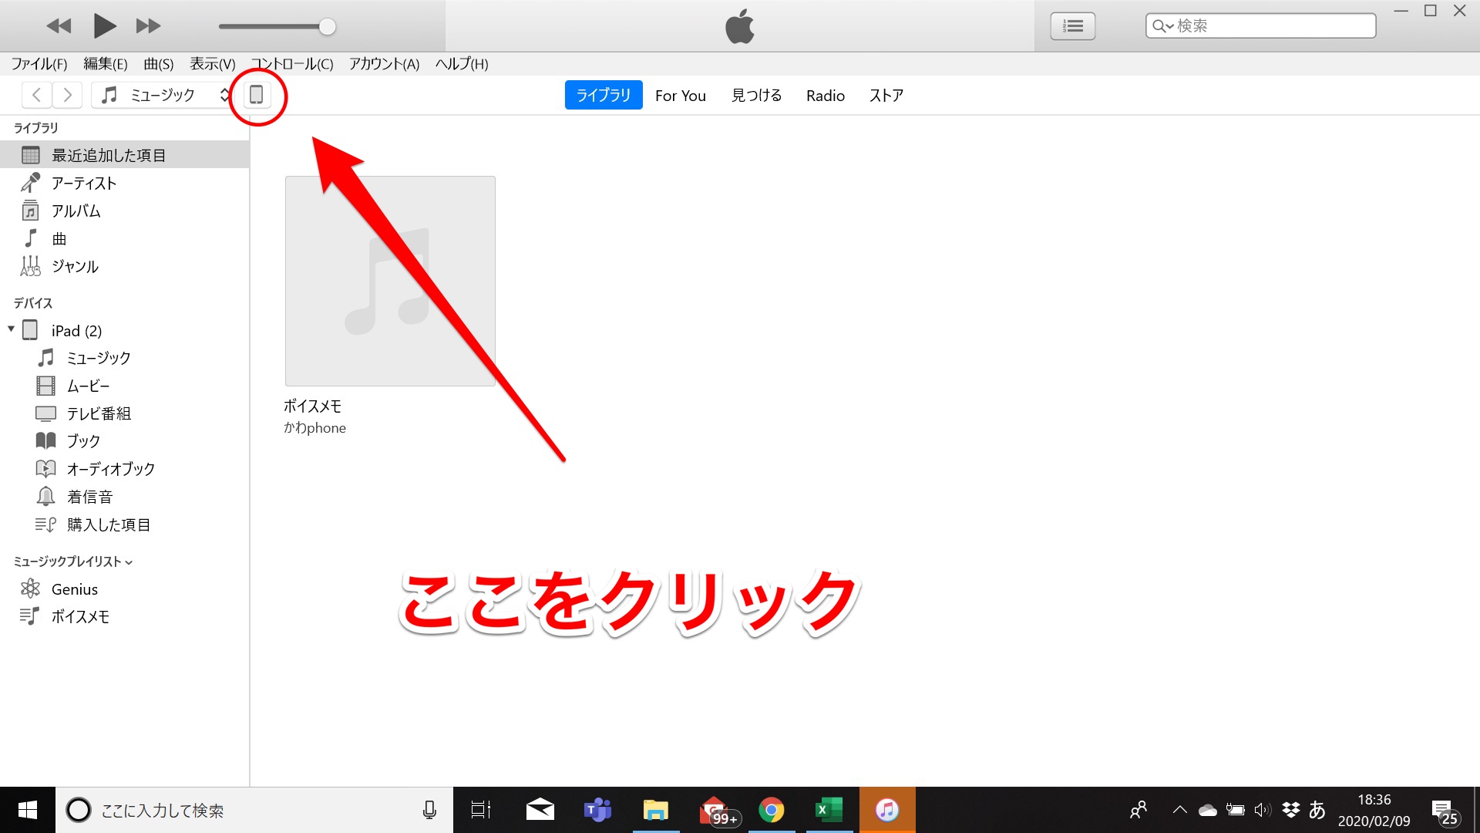The height and width of the screenshot is (833, 1480).
Task: Go forward with the right navigation arrow
Action: (x=67, y=95)
